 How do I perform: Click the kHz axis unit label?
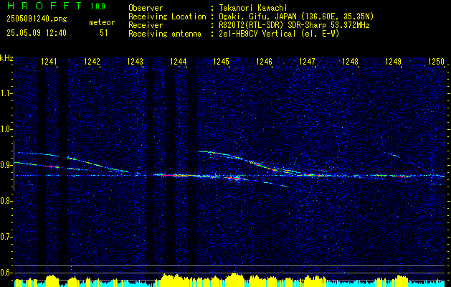point(6,58)
